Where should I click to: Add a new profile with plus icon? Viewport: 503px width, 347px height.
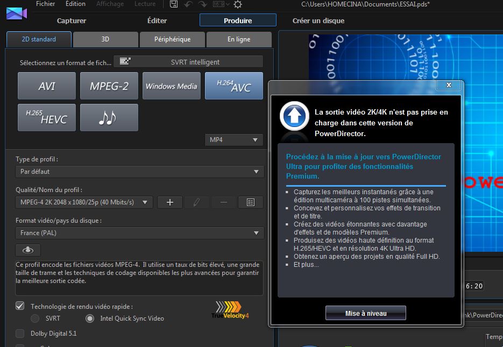pos(170,202)
